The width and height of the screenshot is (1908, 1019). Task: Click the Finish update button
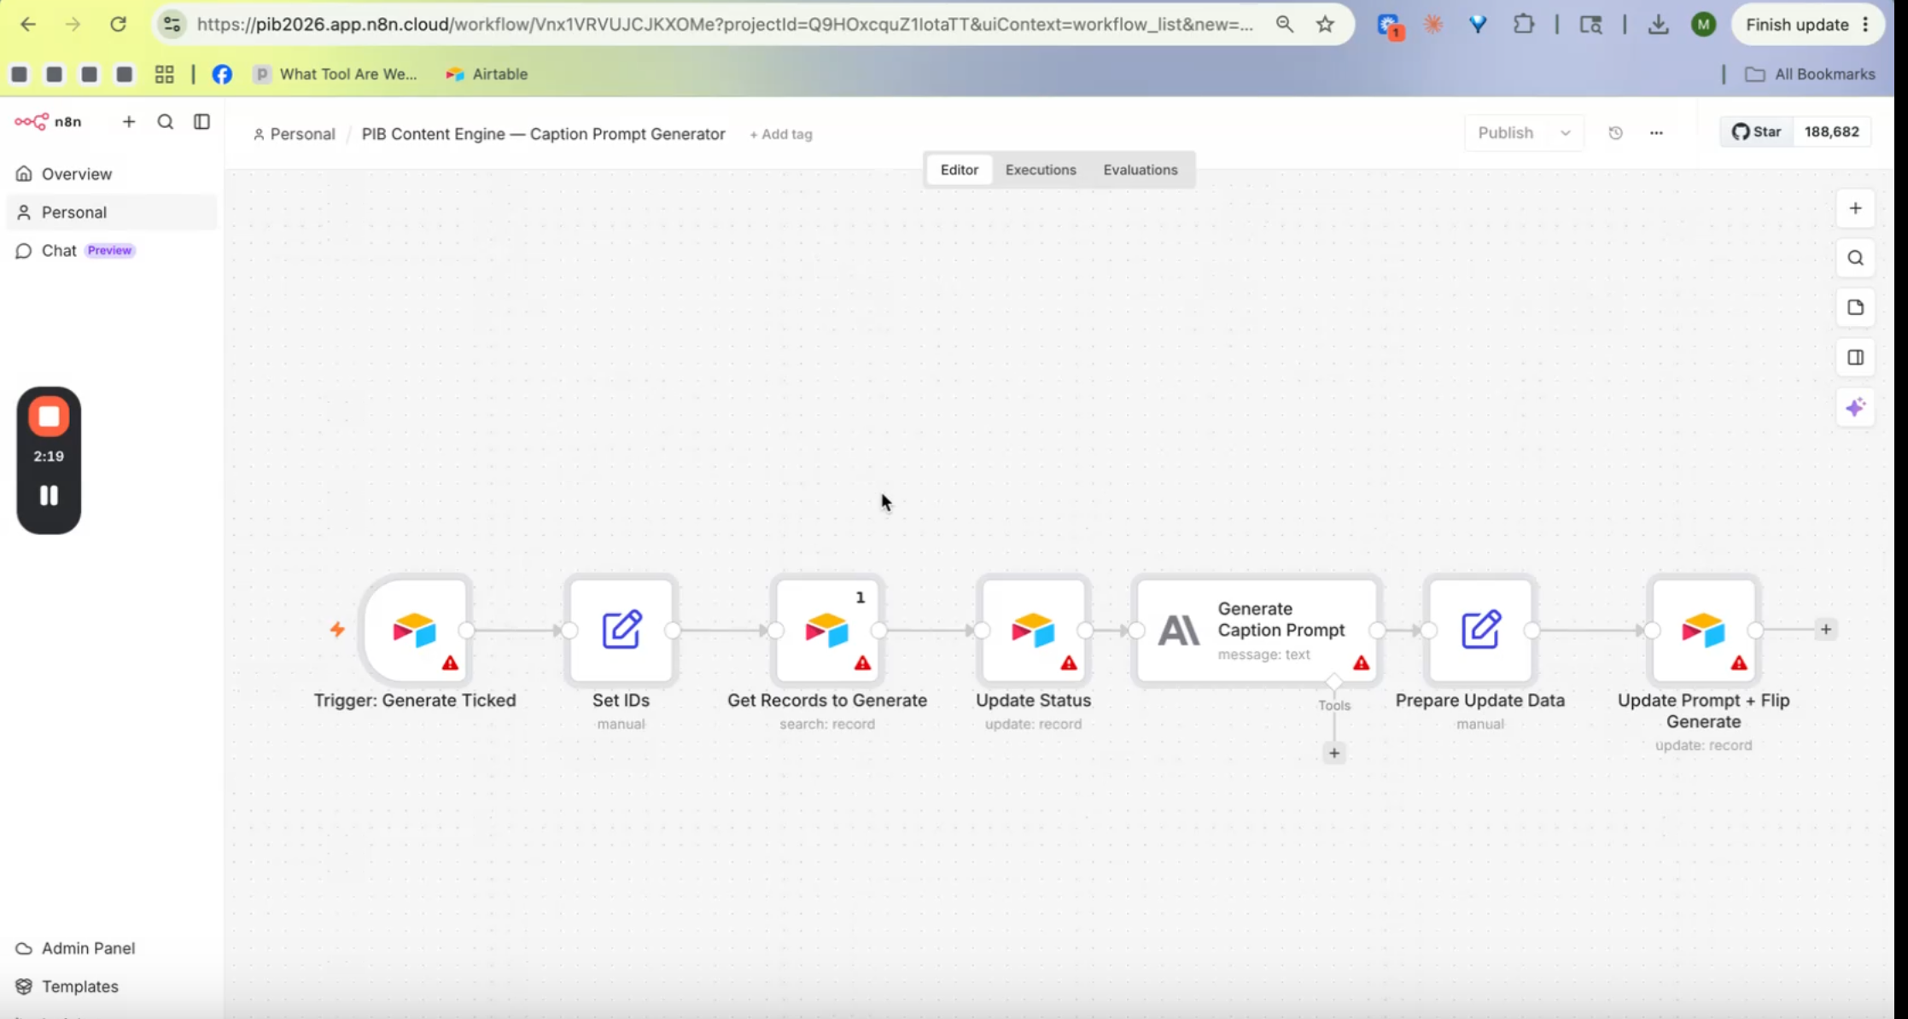[1807, 25]
